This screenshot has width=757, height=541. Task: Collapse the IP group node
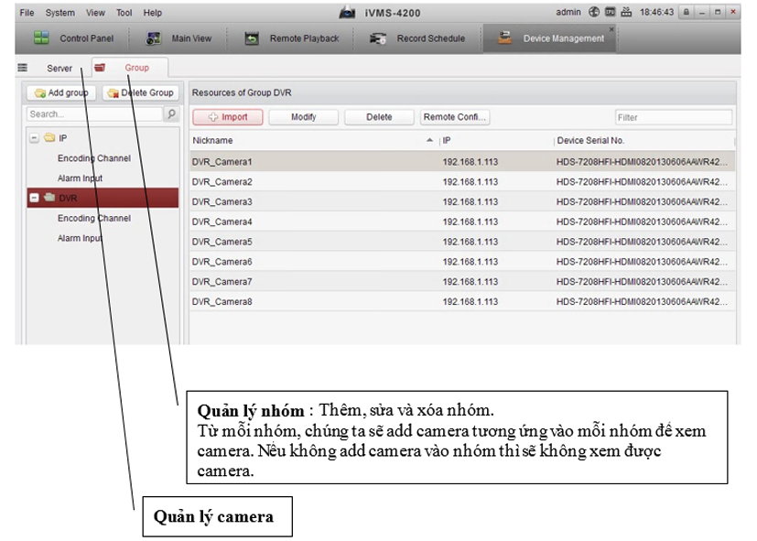pos(34,138)
